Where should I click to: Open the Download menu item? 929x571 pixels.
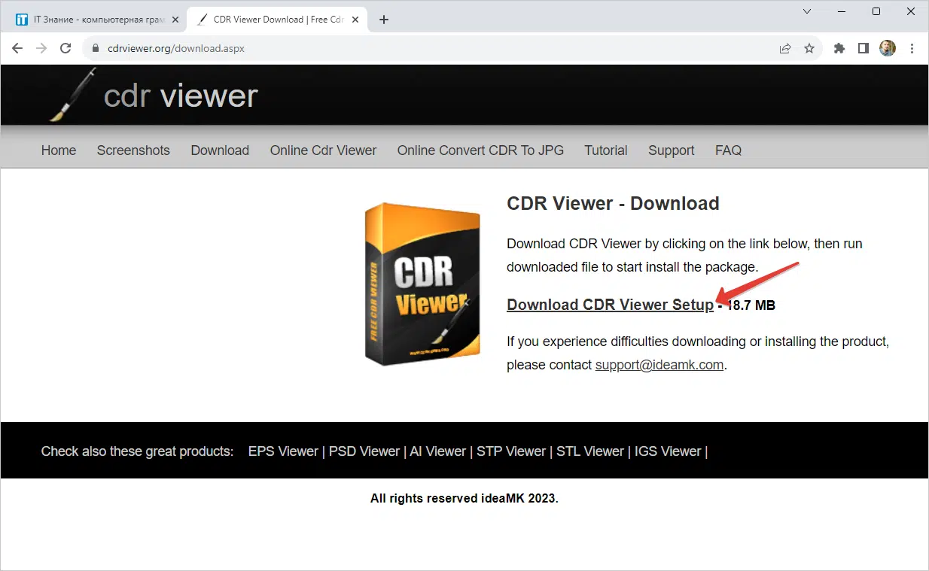click(x=220, y=150)
